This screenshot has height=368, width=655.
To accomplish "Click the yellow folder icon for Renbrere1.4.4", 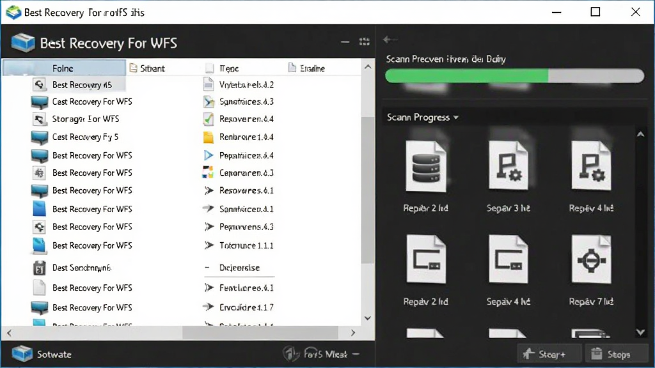I will (x=208, y=137).
